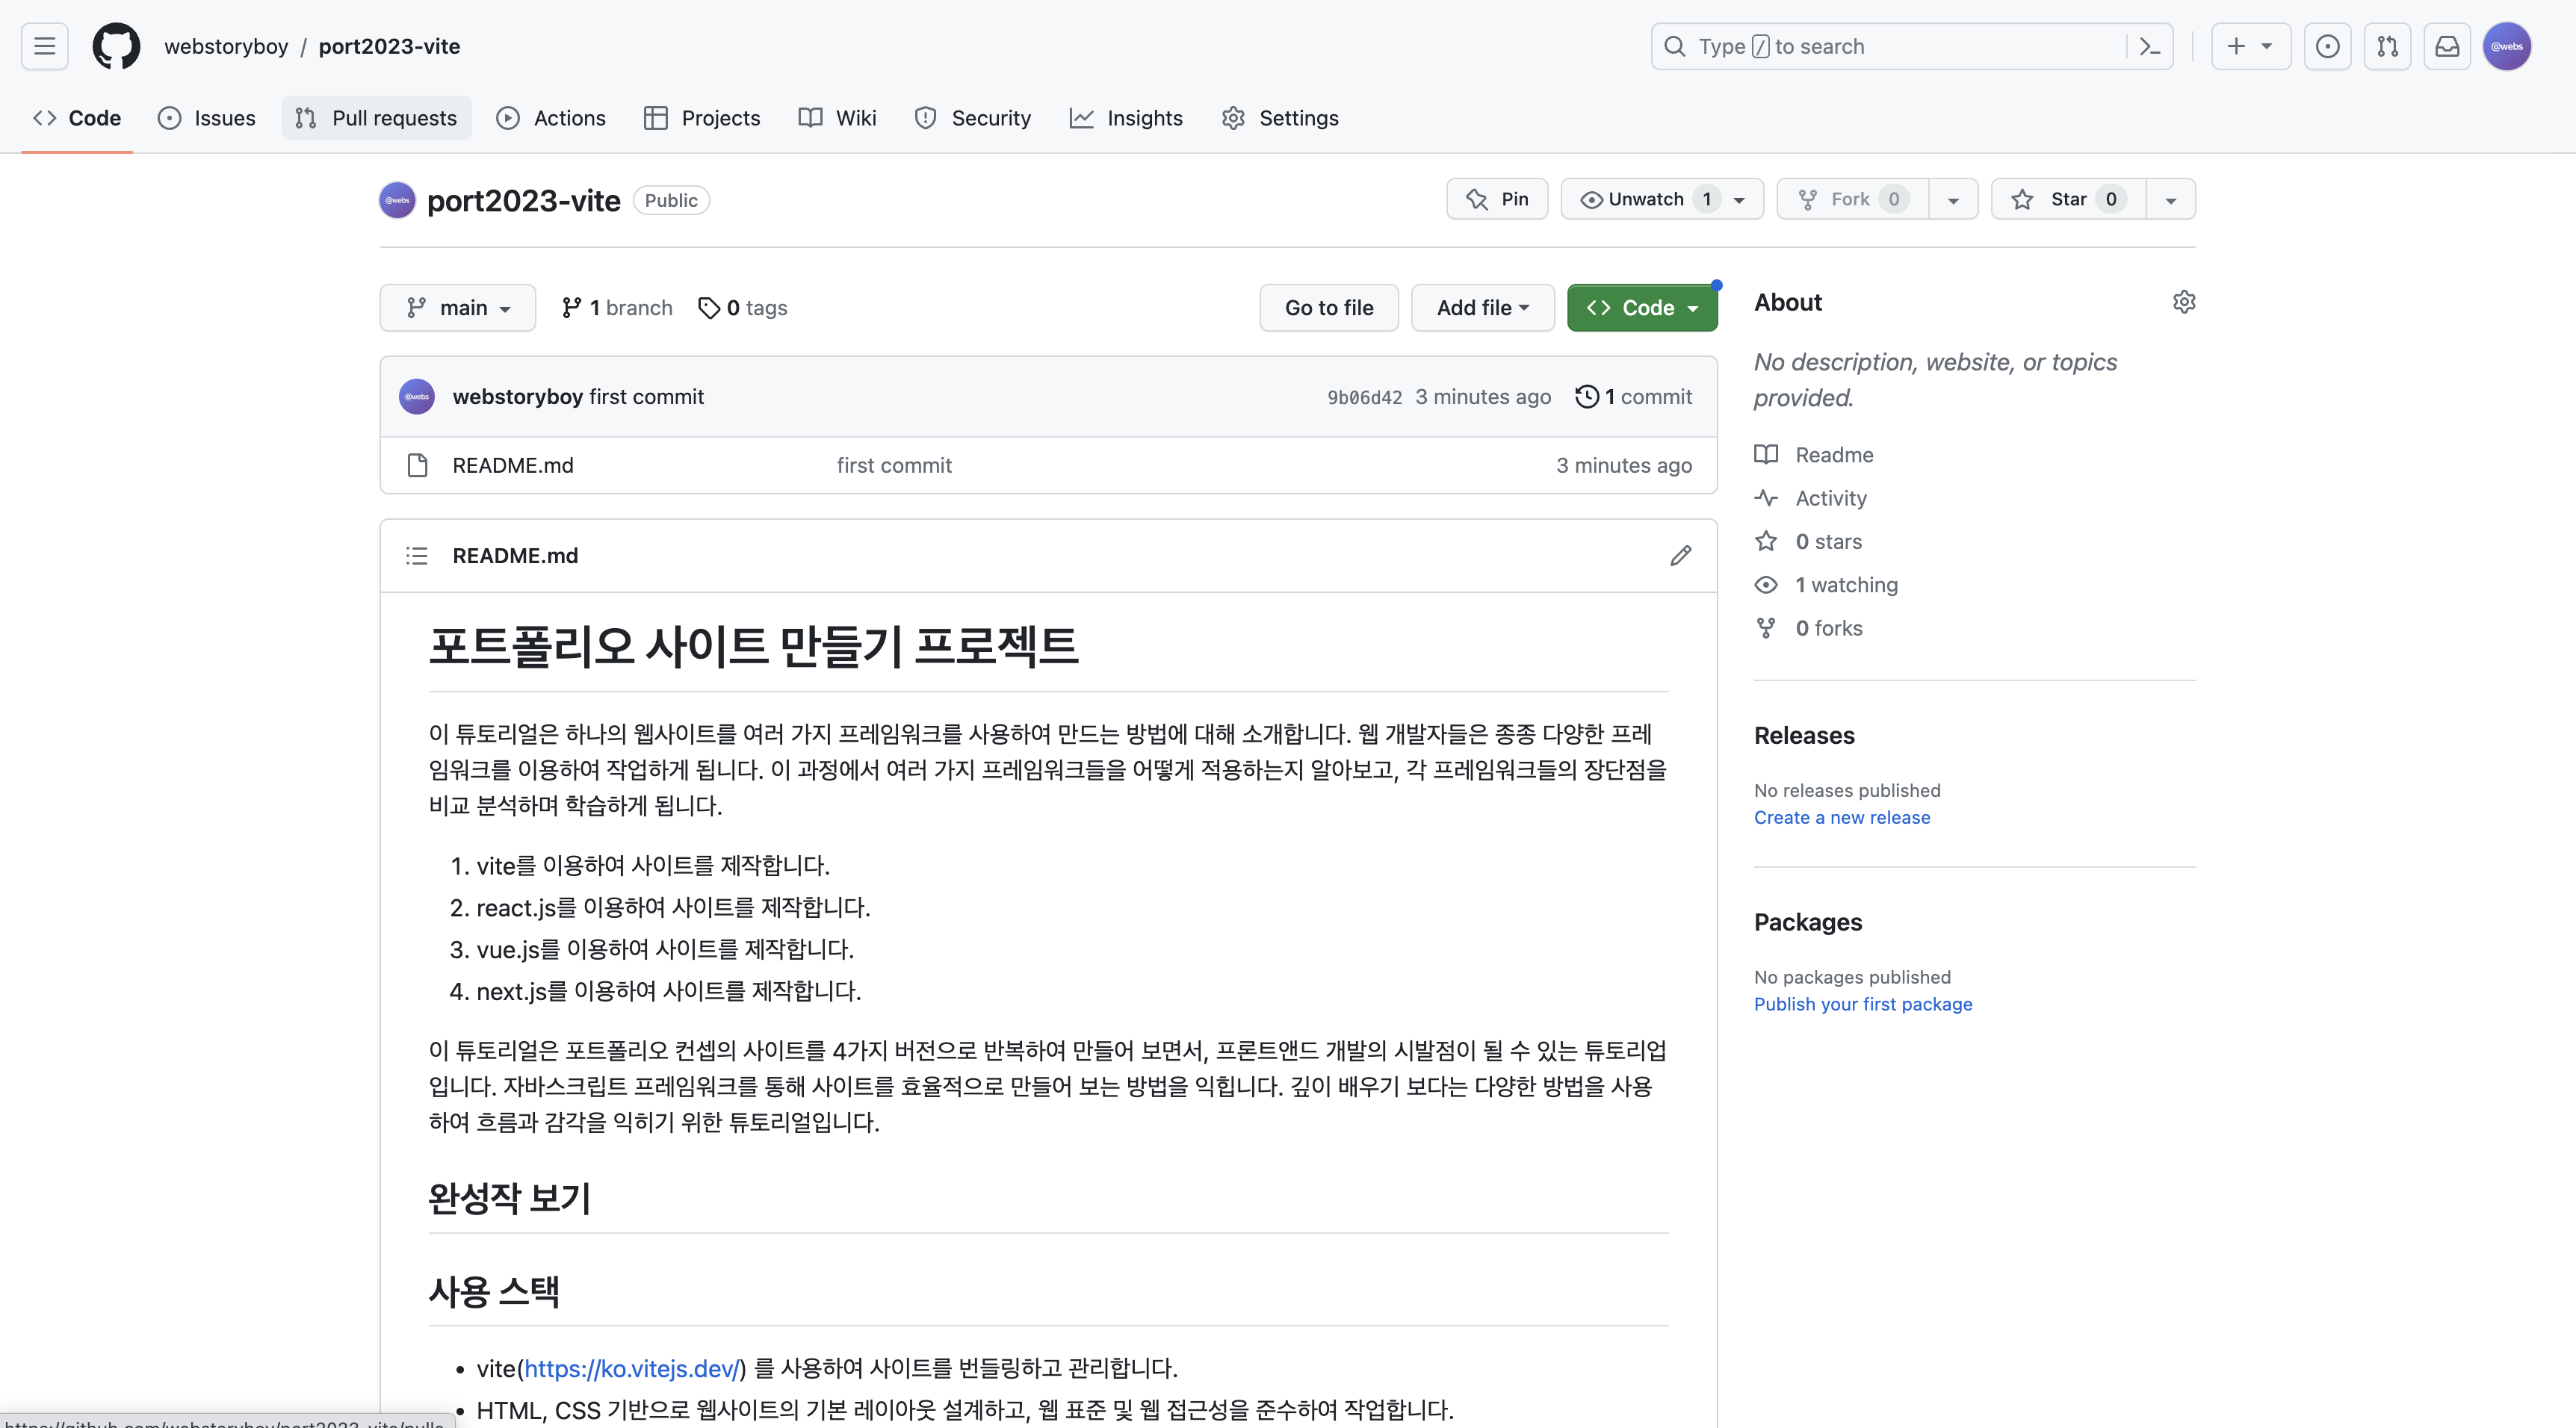Image resolution: width=2576 pixels, height=1428 pixels.
Task: Click the webstoryboy avatar in commit row
Action: (x=417, y=397)
